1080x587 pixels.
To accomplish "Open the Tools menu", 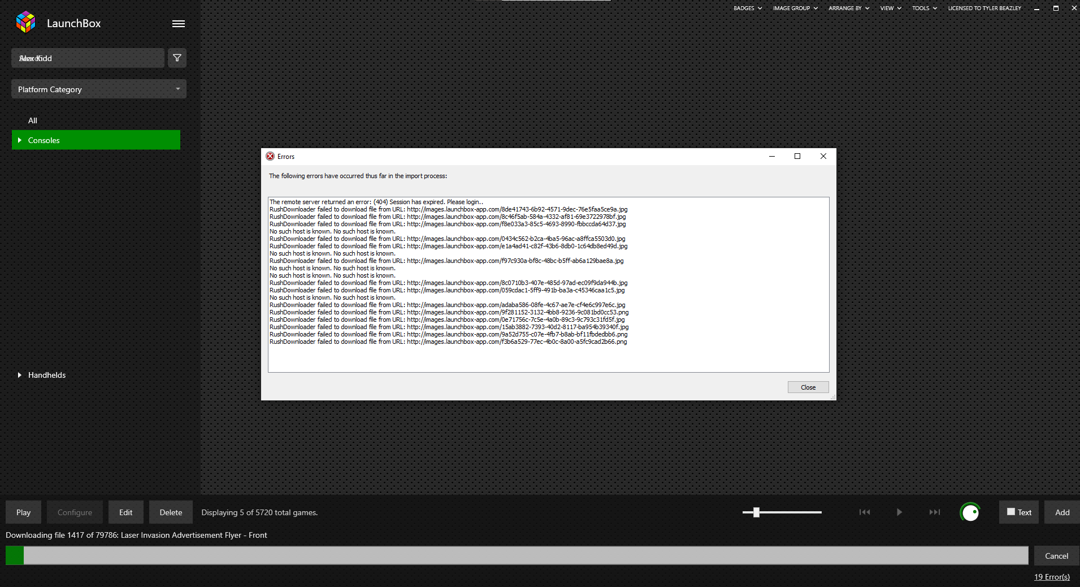I will [x=924, y=8].
